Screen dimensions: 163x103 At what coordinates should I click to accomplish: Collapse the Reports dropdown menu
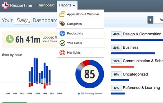point(67,5)
